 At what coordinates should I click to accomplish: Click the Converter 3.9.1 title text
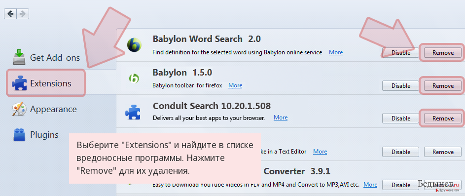pos(296,171)
